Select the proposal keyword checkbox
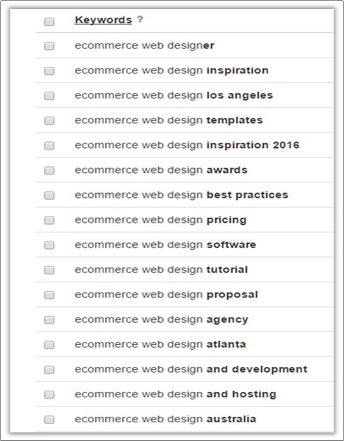This screenshot has height=441, width=344. tap(49, 295)
